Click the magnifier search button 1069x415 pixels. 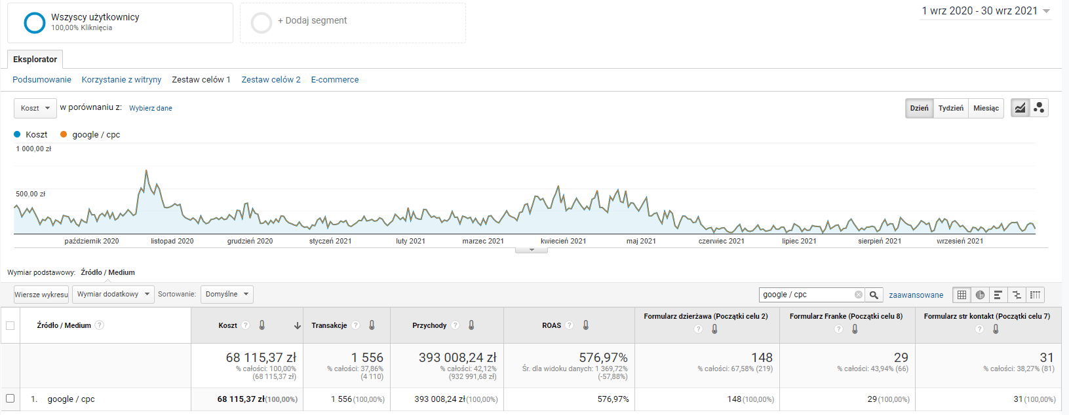point(874,295)
